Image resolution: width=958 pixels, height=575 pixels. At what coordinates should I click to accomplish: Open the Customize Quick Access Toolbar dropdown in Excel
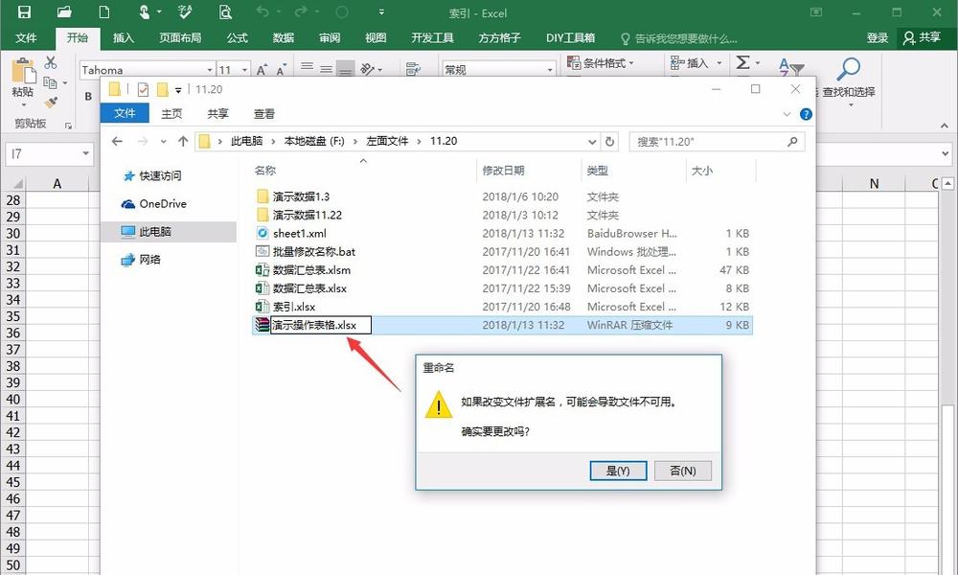point(381,12)
